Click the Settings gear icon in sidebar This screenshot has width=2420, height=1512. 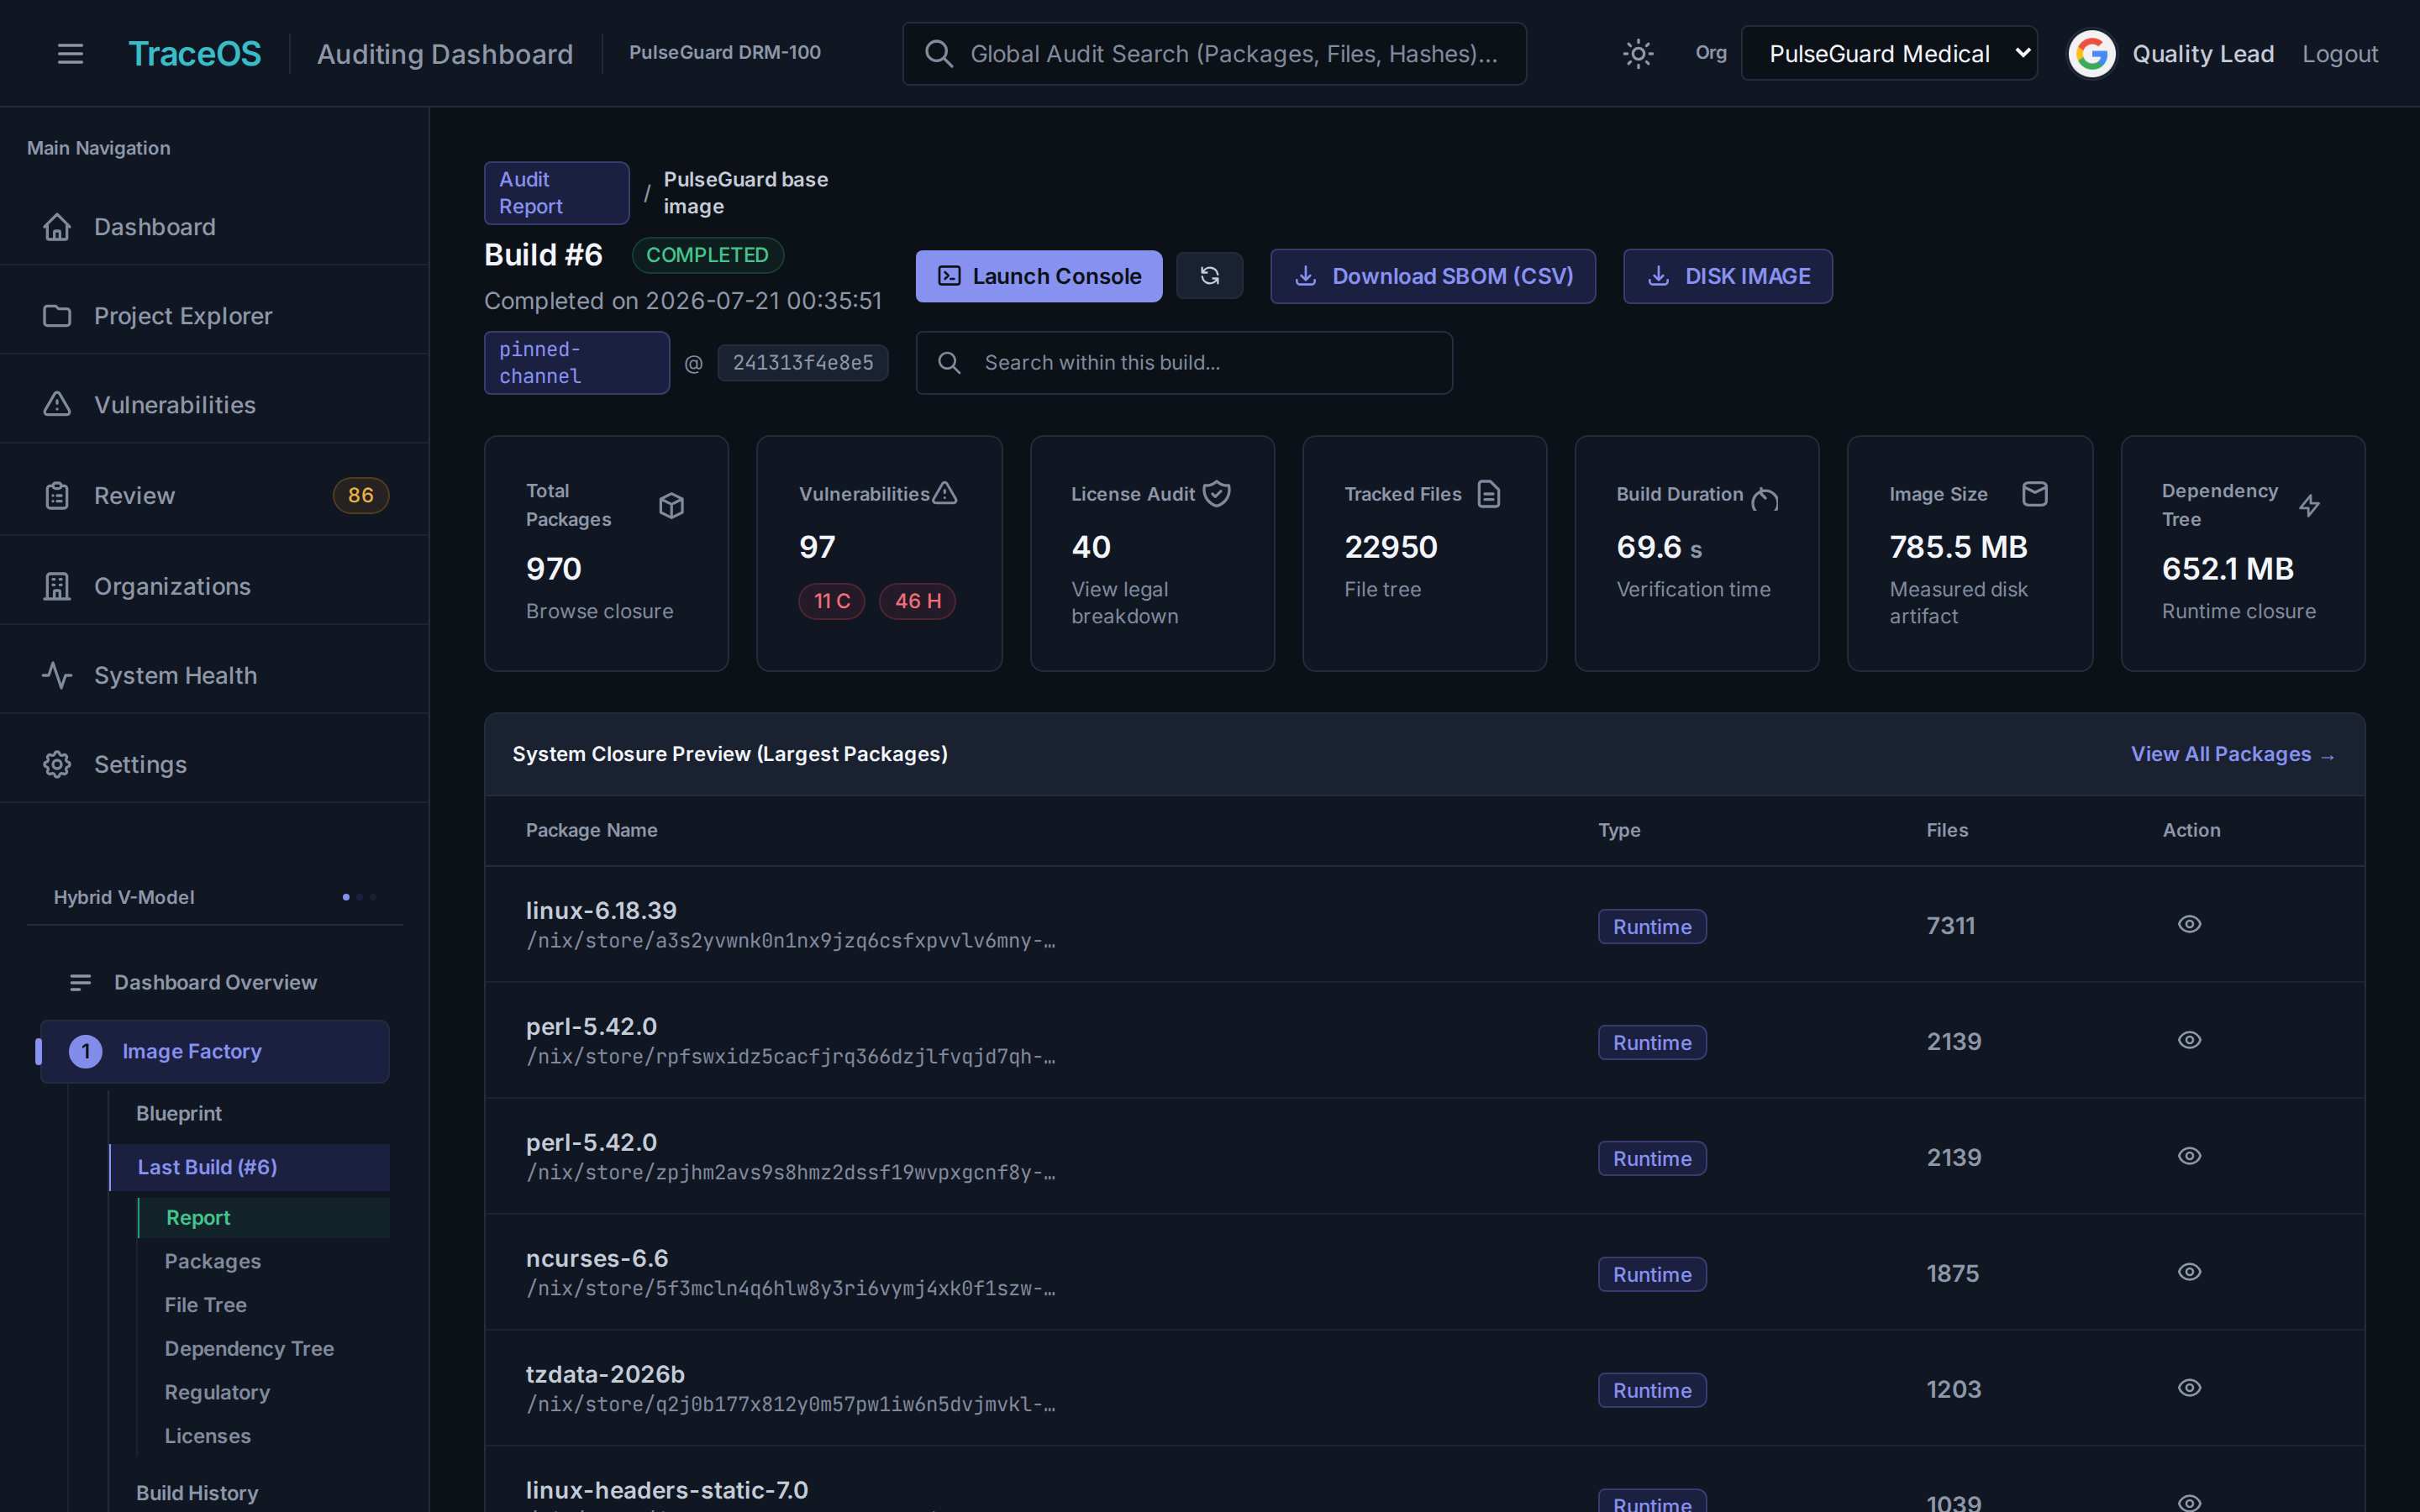coord(57,764)
